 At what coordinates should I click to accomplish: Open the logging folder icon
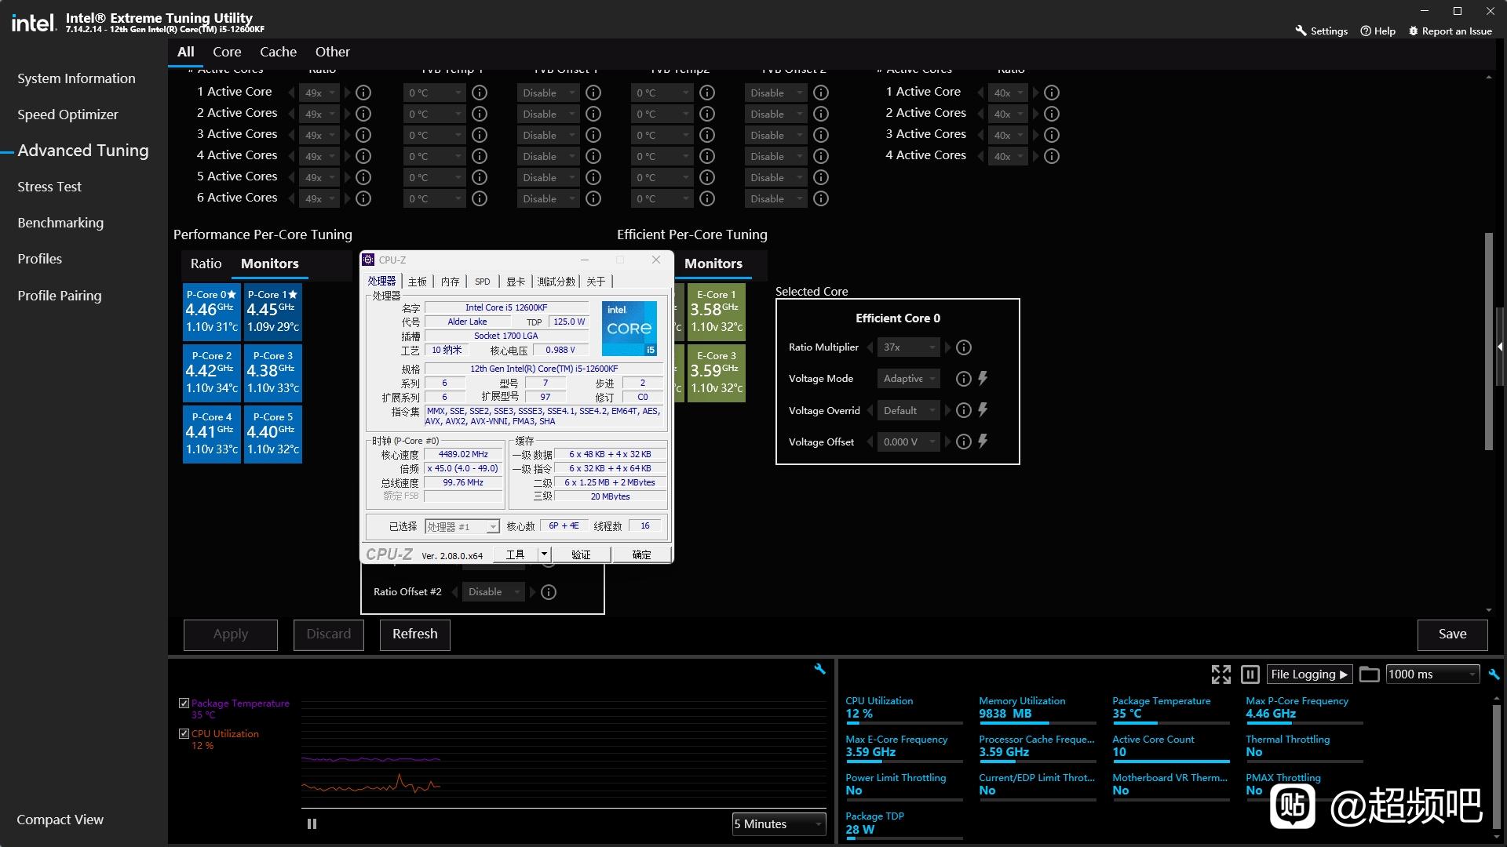point(1370,674)
